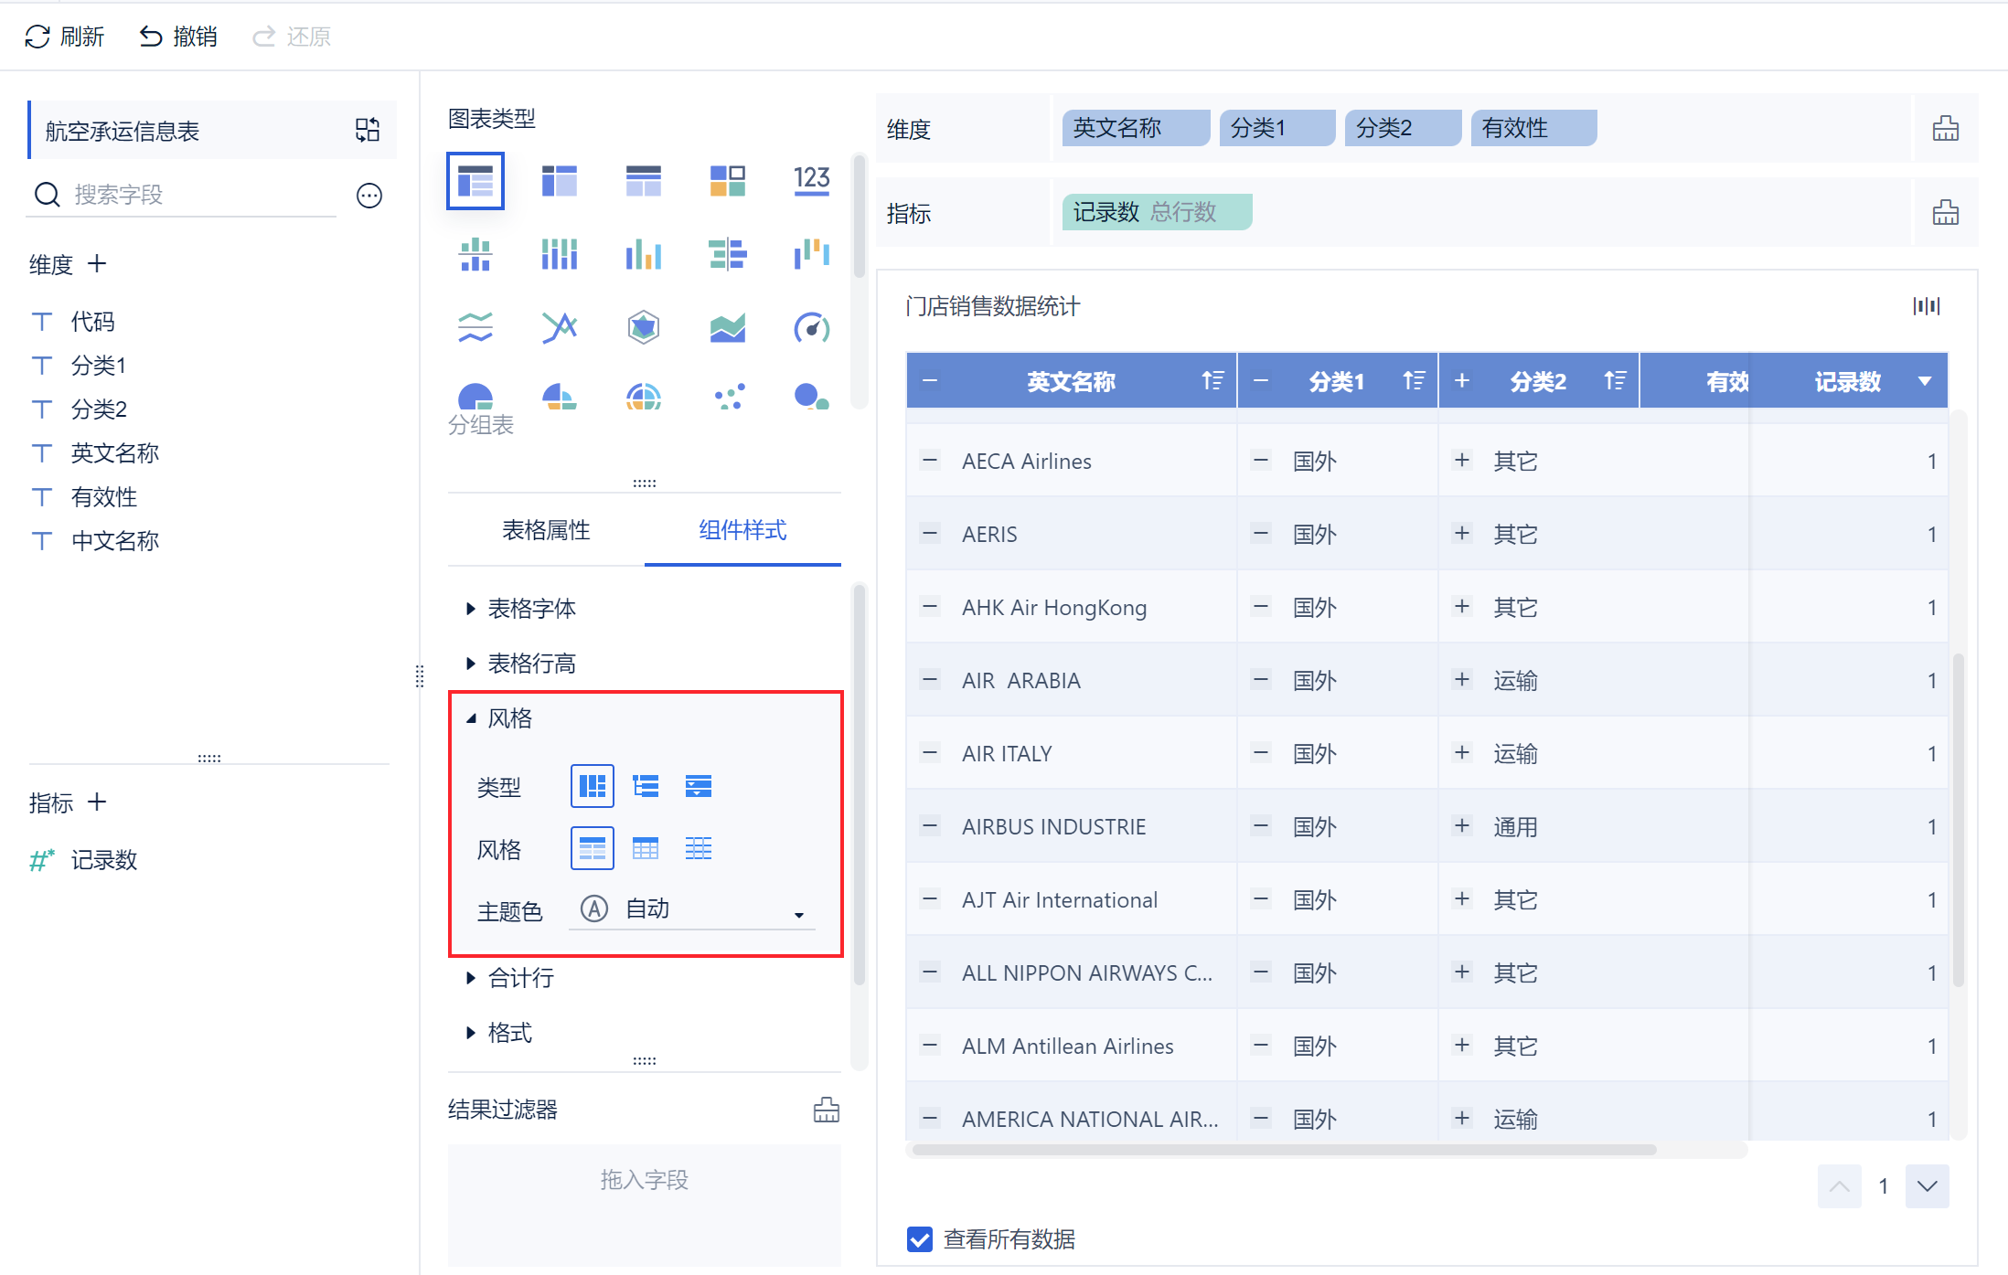Switch to the 组件样式 tab

[x=742, y=530]
